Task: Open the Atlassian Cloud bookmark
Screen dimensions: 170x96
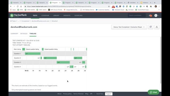Action: click(118, 10)
